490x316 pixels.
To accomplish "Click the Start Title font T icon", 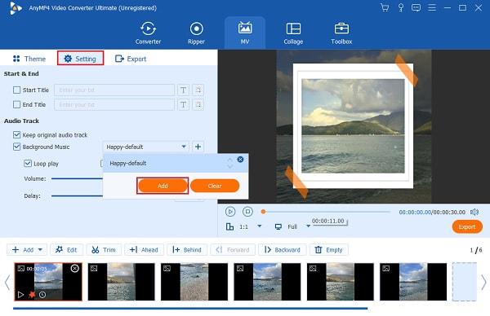I will tap(183, 90).
